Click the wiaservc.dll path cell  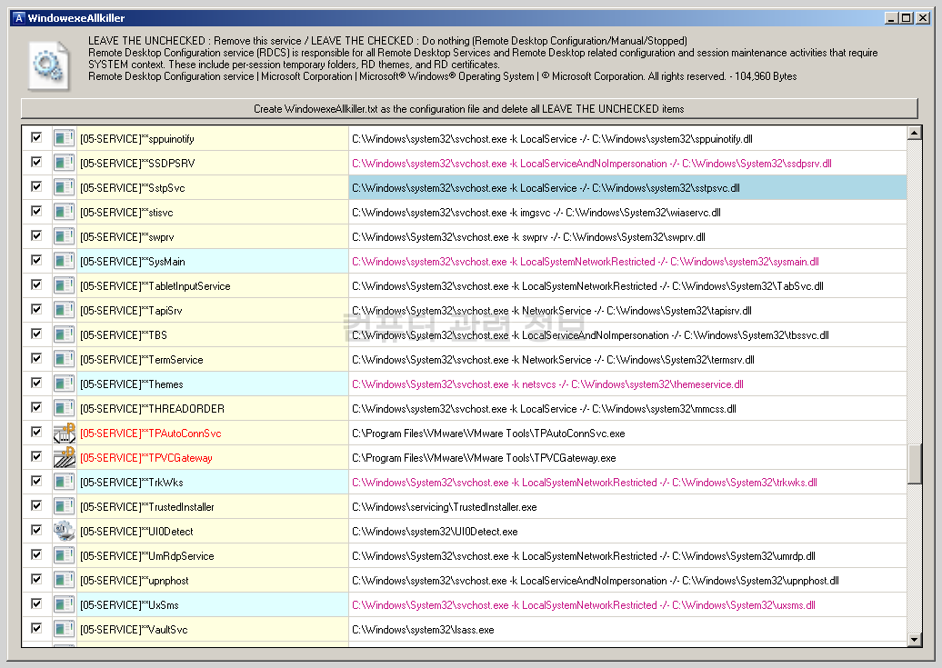point(627,213)
